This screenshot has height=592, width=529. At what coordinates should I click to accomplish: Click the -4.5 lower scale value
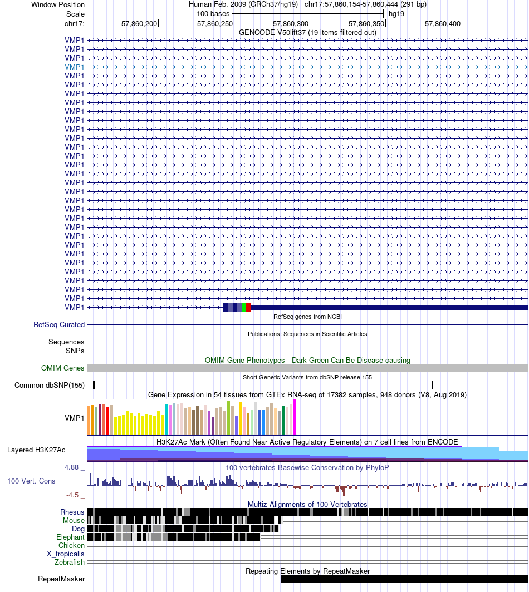point(72,495)
